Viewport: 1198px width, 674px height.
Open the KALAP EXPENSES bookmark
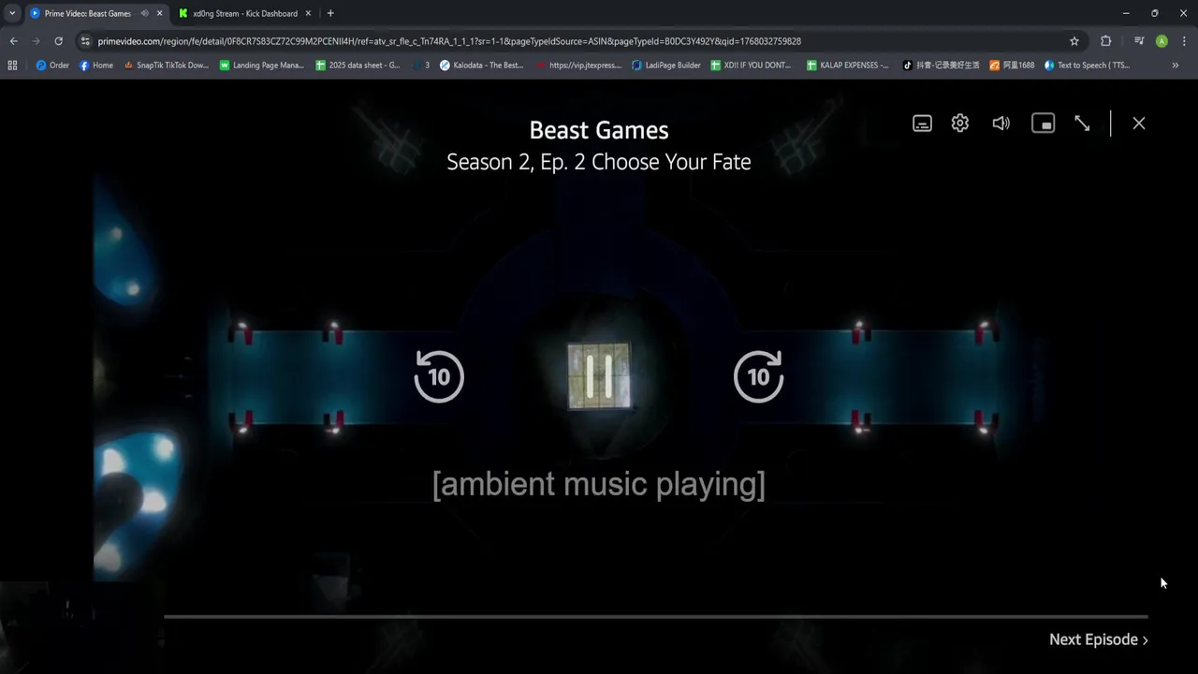(848, 66)
